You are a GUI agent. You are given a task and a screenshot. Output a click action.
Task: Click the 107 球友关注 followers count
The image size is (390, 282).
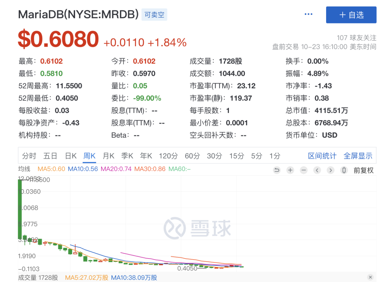point(356,38)
